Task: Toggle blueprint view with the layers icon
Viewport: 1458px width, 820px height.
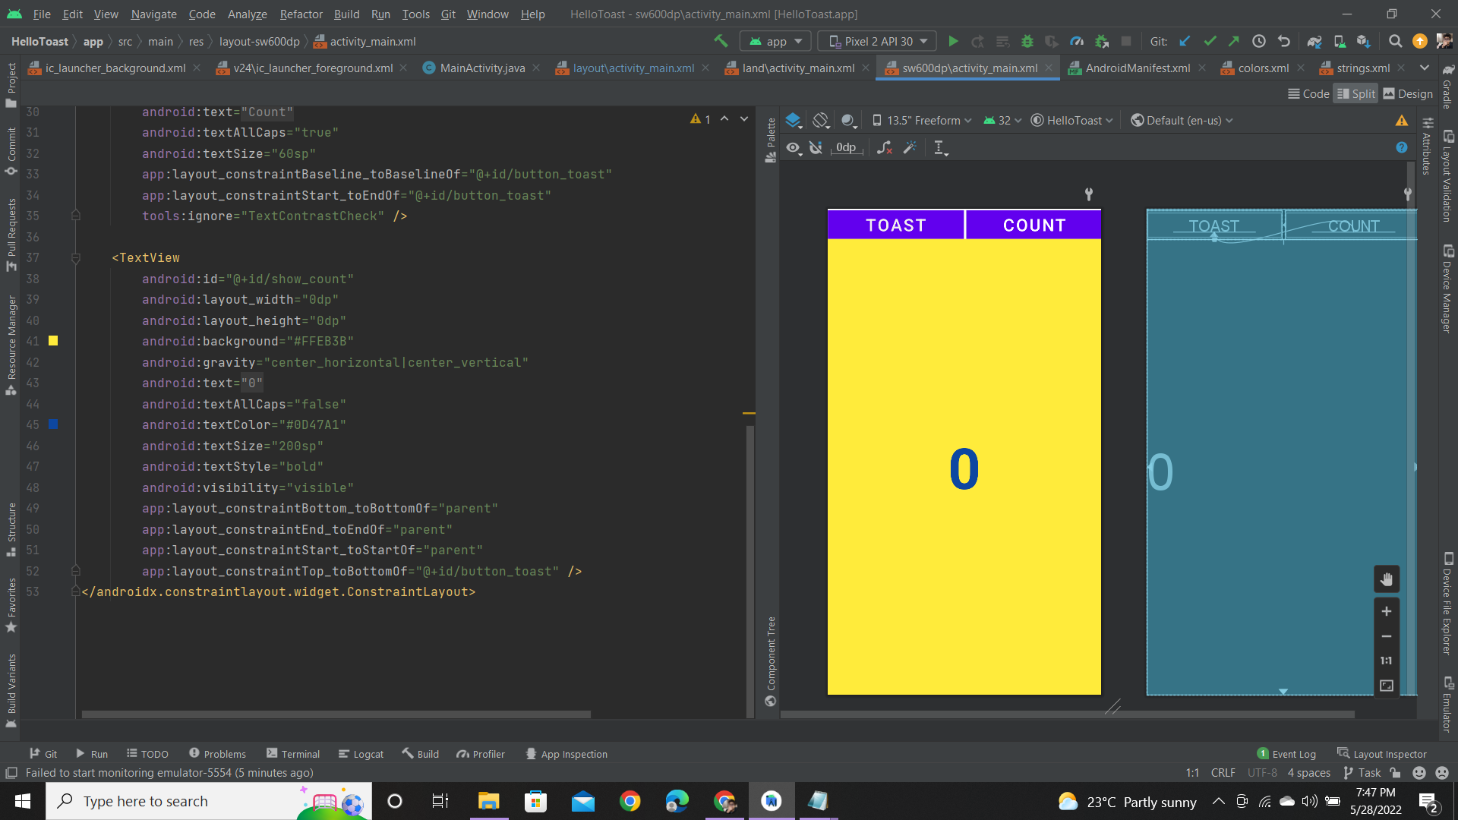Action: point(794,120)
